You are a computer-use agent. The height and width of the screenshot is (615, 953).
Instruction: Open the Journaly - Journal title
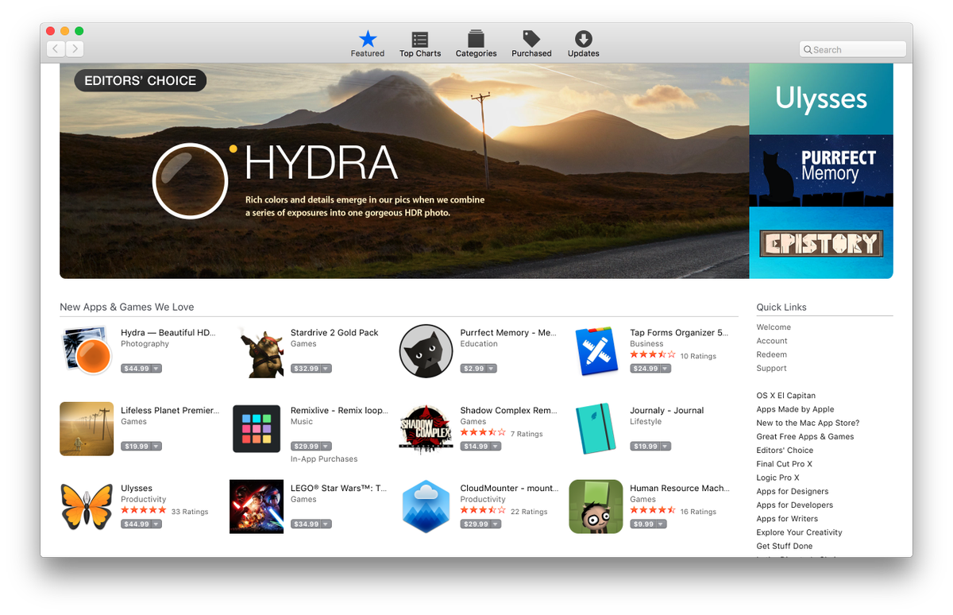667,411
